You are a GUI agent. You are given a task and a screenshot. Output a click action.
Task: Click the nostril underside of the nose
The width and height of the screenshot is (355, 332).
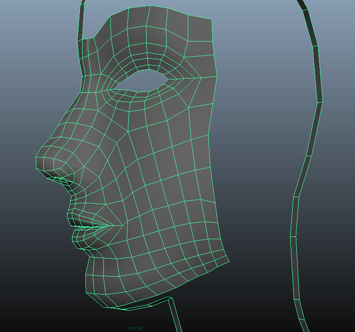tap(61, 179)
